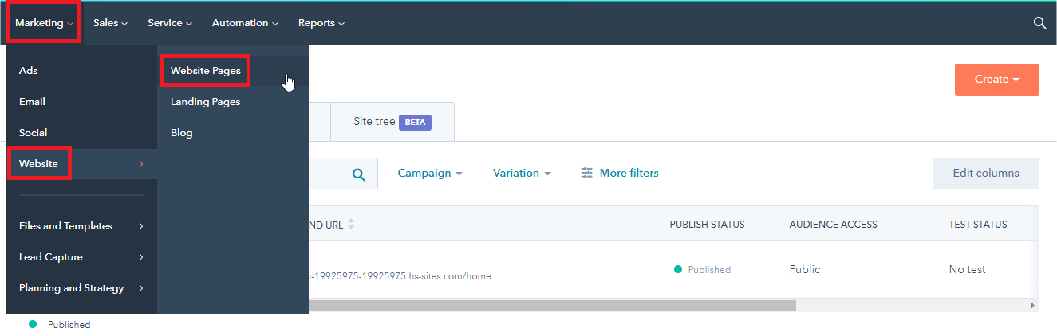This screenshot has width=1057, height=336.
Task: Click the horizontal scrollbar right arrow
Action: (x=1032, y=305)
